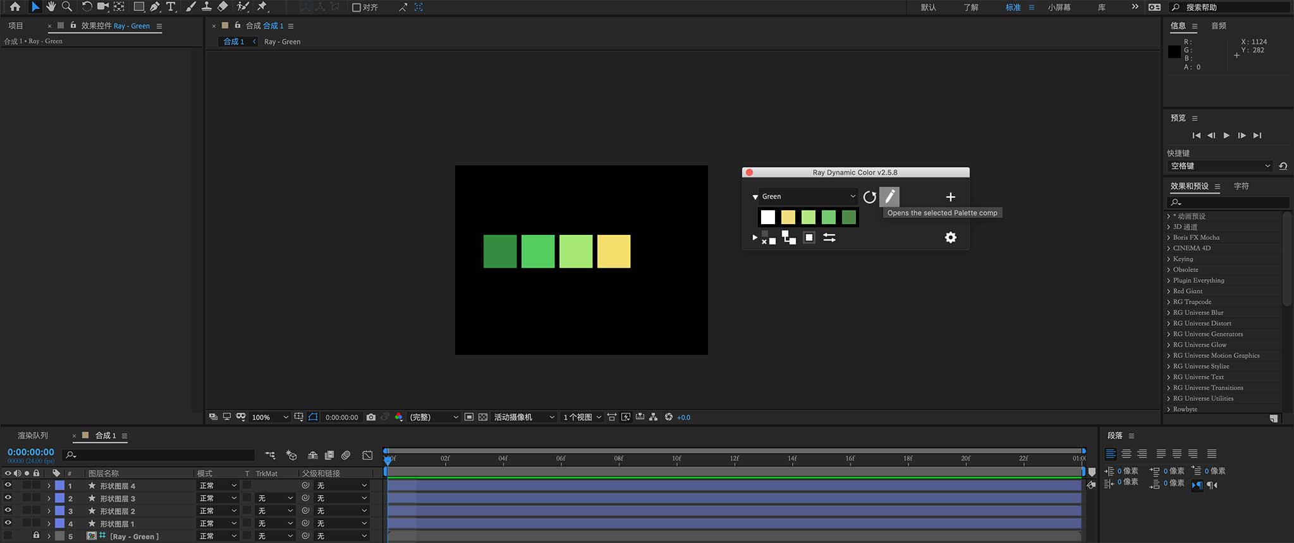
Task: Toggle region of interest button in viewer
Action: pos(468,417)
